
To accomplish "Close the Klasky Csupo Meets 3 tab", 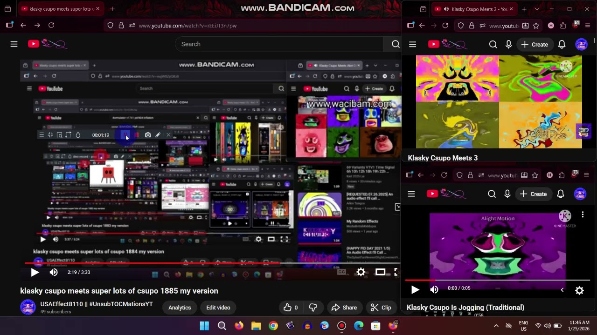I will tap(511, 9).
